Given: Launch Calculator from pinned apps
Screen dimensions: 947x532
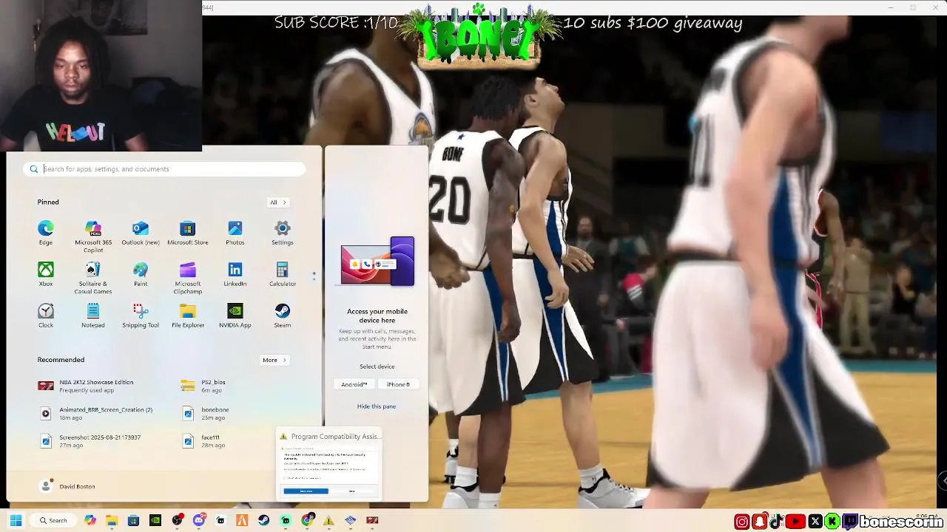Looking at the screenshot, I should pos(283,274).
